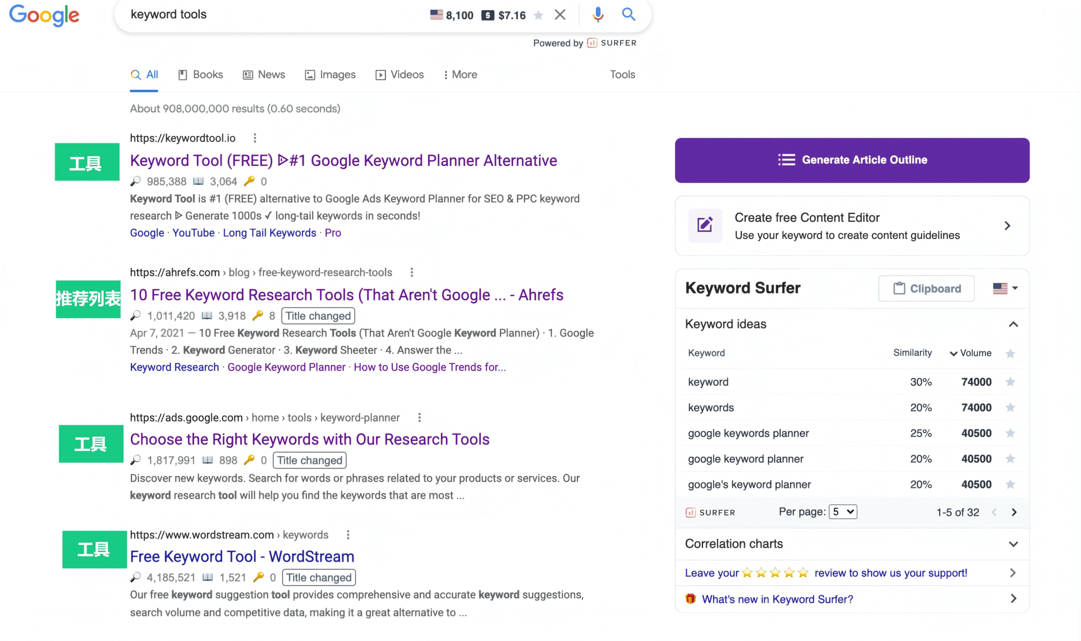Open the leave your review link

pos(826,573)
